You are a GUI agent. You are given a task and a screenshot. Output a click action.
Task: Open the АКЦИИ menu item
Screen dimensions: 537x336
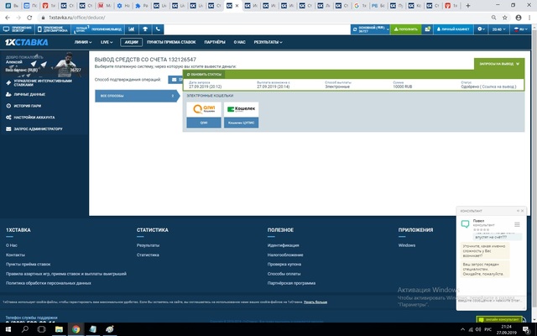(x=131, y=42)
